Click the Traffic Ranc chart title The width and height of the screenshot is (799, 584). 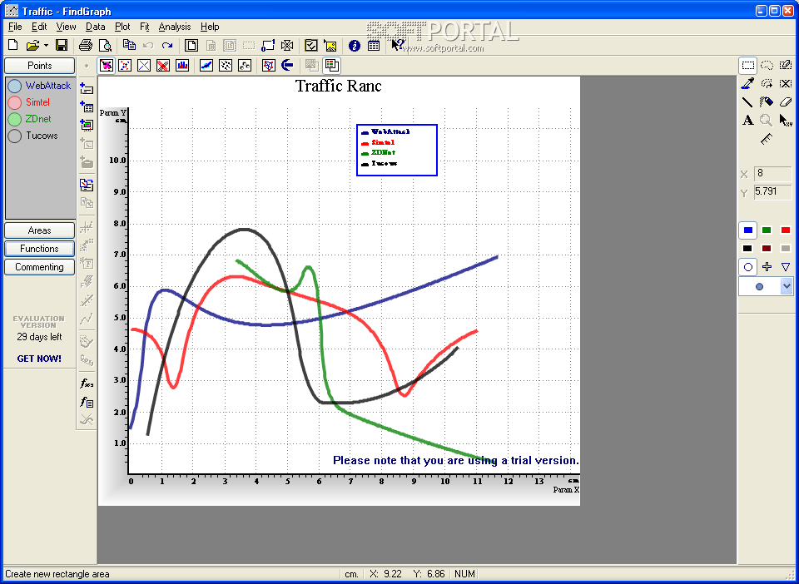tap(339, 86)
